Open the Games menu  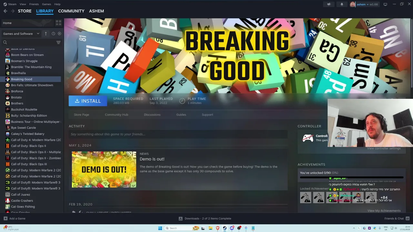coord(46,4)
